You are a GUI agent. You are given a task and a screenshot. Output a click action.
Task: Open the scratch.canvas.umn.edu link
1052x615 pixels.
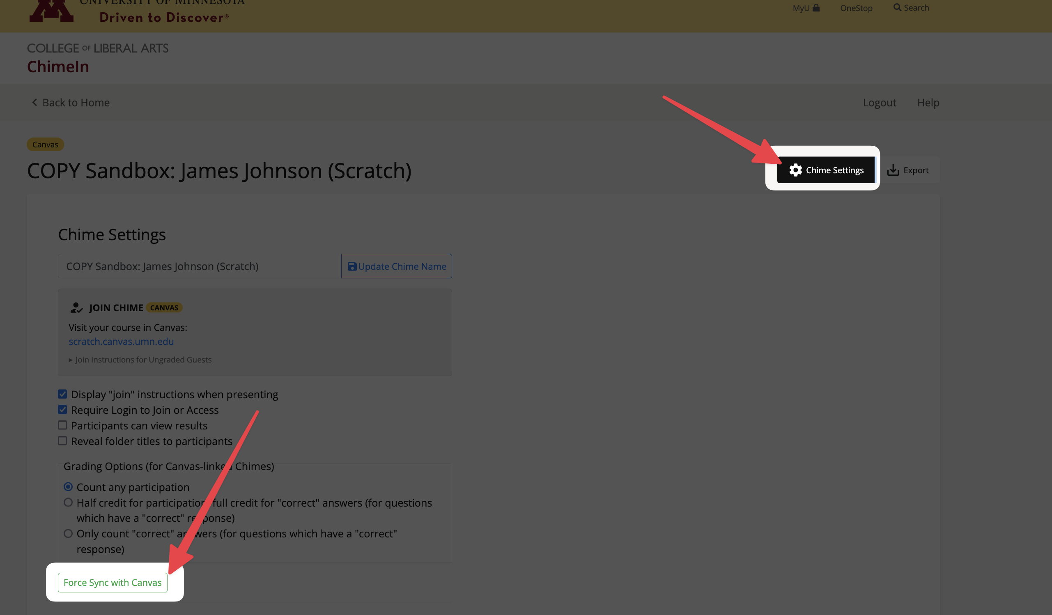[x=121, y=342]
